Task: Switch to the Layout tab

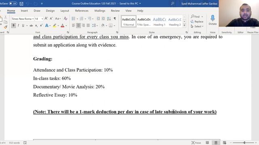Action: 65,11
